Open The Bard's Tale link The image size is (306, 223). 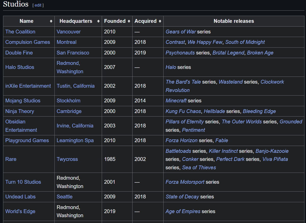(183, 82)
